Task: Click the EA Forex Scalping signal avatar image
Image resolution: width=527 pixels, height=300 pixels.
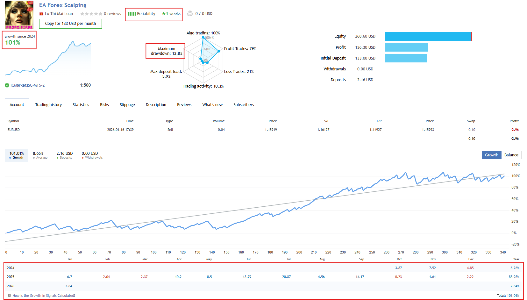Action: pyautogui.click(x=19, y=15)
